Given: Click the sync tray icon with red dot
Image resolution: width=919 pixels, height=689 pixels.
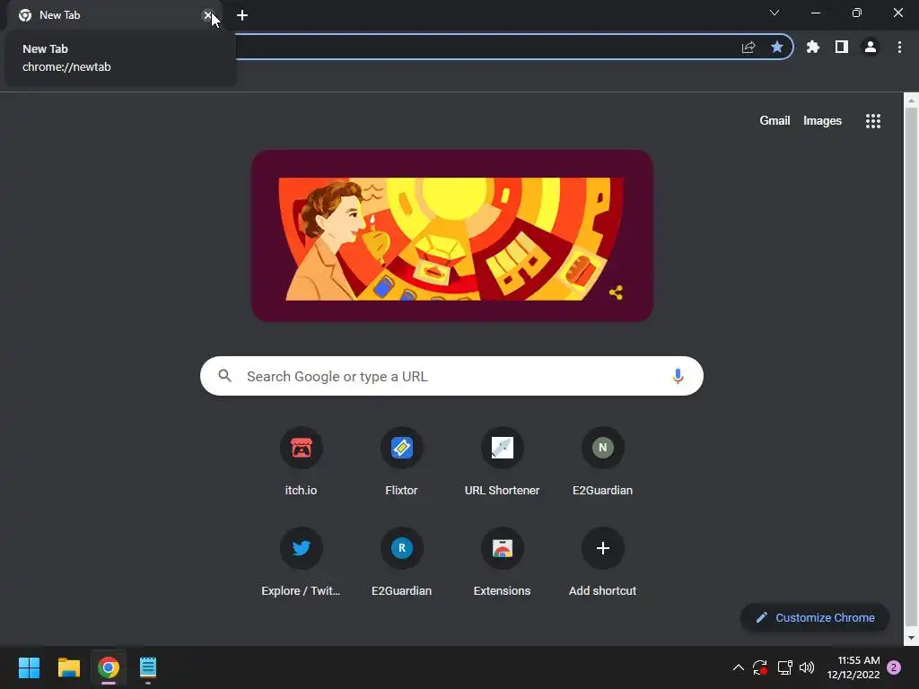Looking at the screenshot, I should point(760,667).
